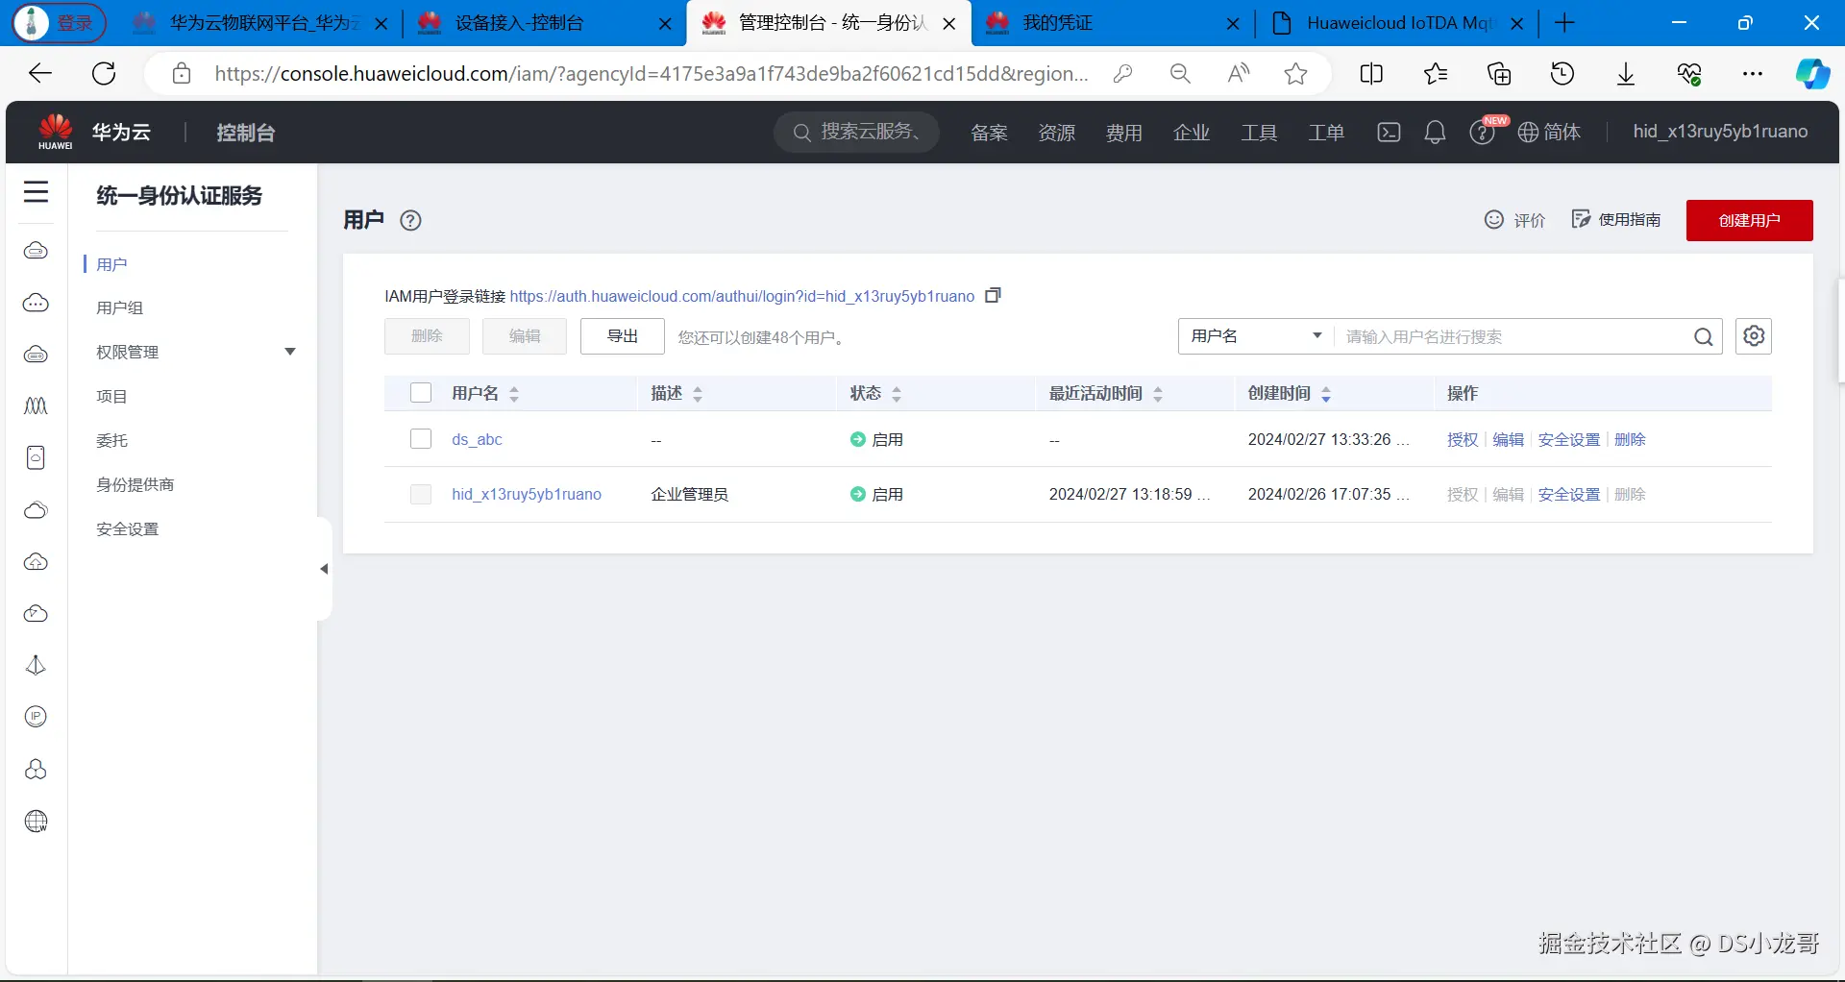1845x982 pixels.
Task: Reload the page with refresh icon
Action: (104, 74)
